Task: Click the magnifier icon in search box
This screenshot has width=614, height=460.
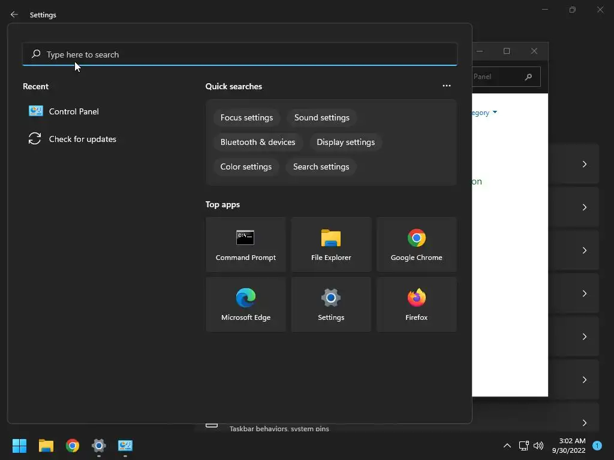Action: coord(36,54)
